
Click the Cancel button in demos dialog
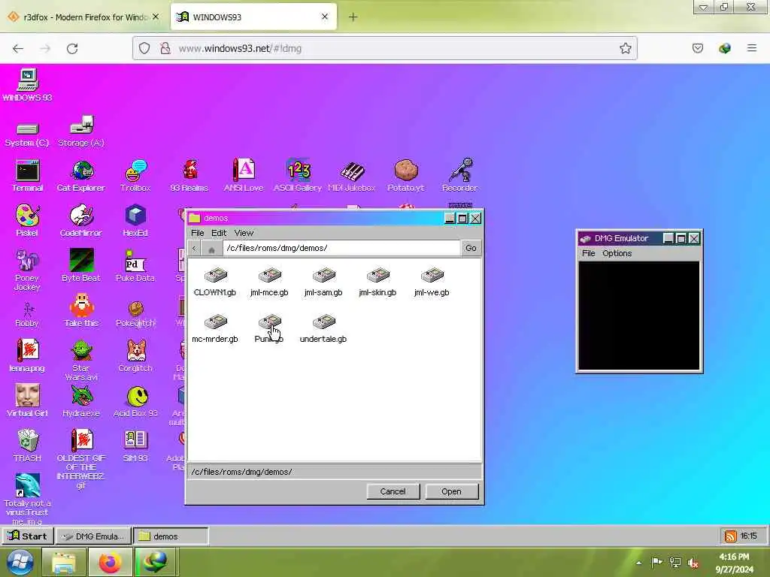click(393, 491)
